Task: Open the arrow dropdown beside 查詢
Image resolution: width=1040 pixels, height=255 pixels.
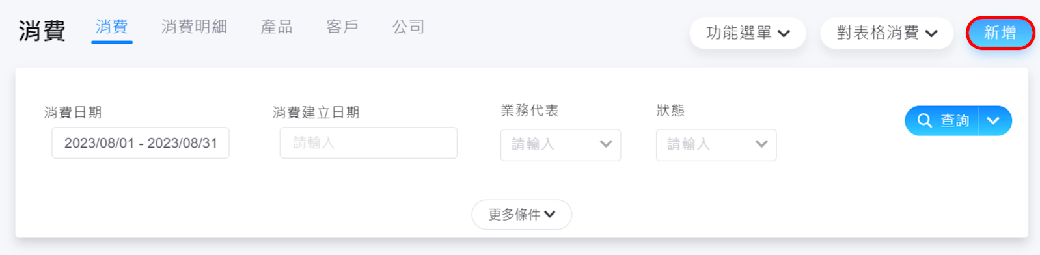Action: point(994,120)
